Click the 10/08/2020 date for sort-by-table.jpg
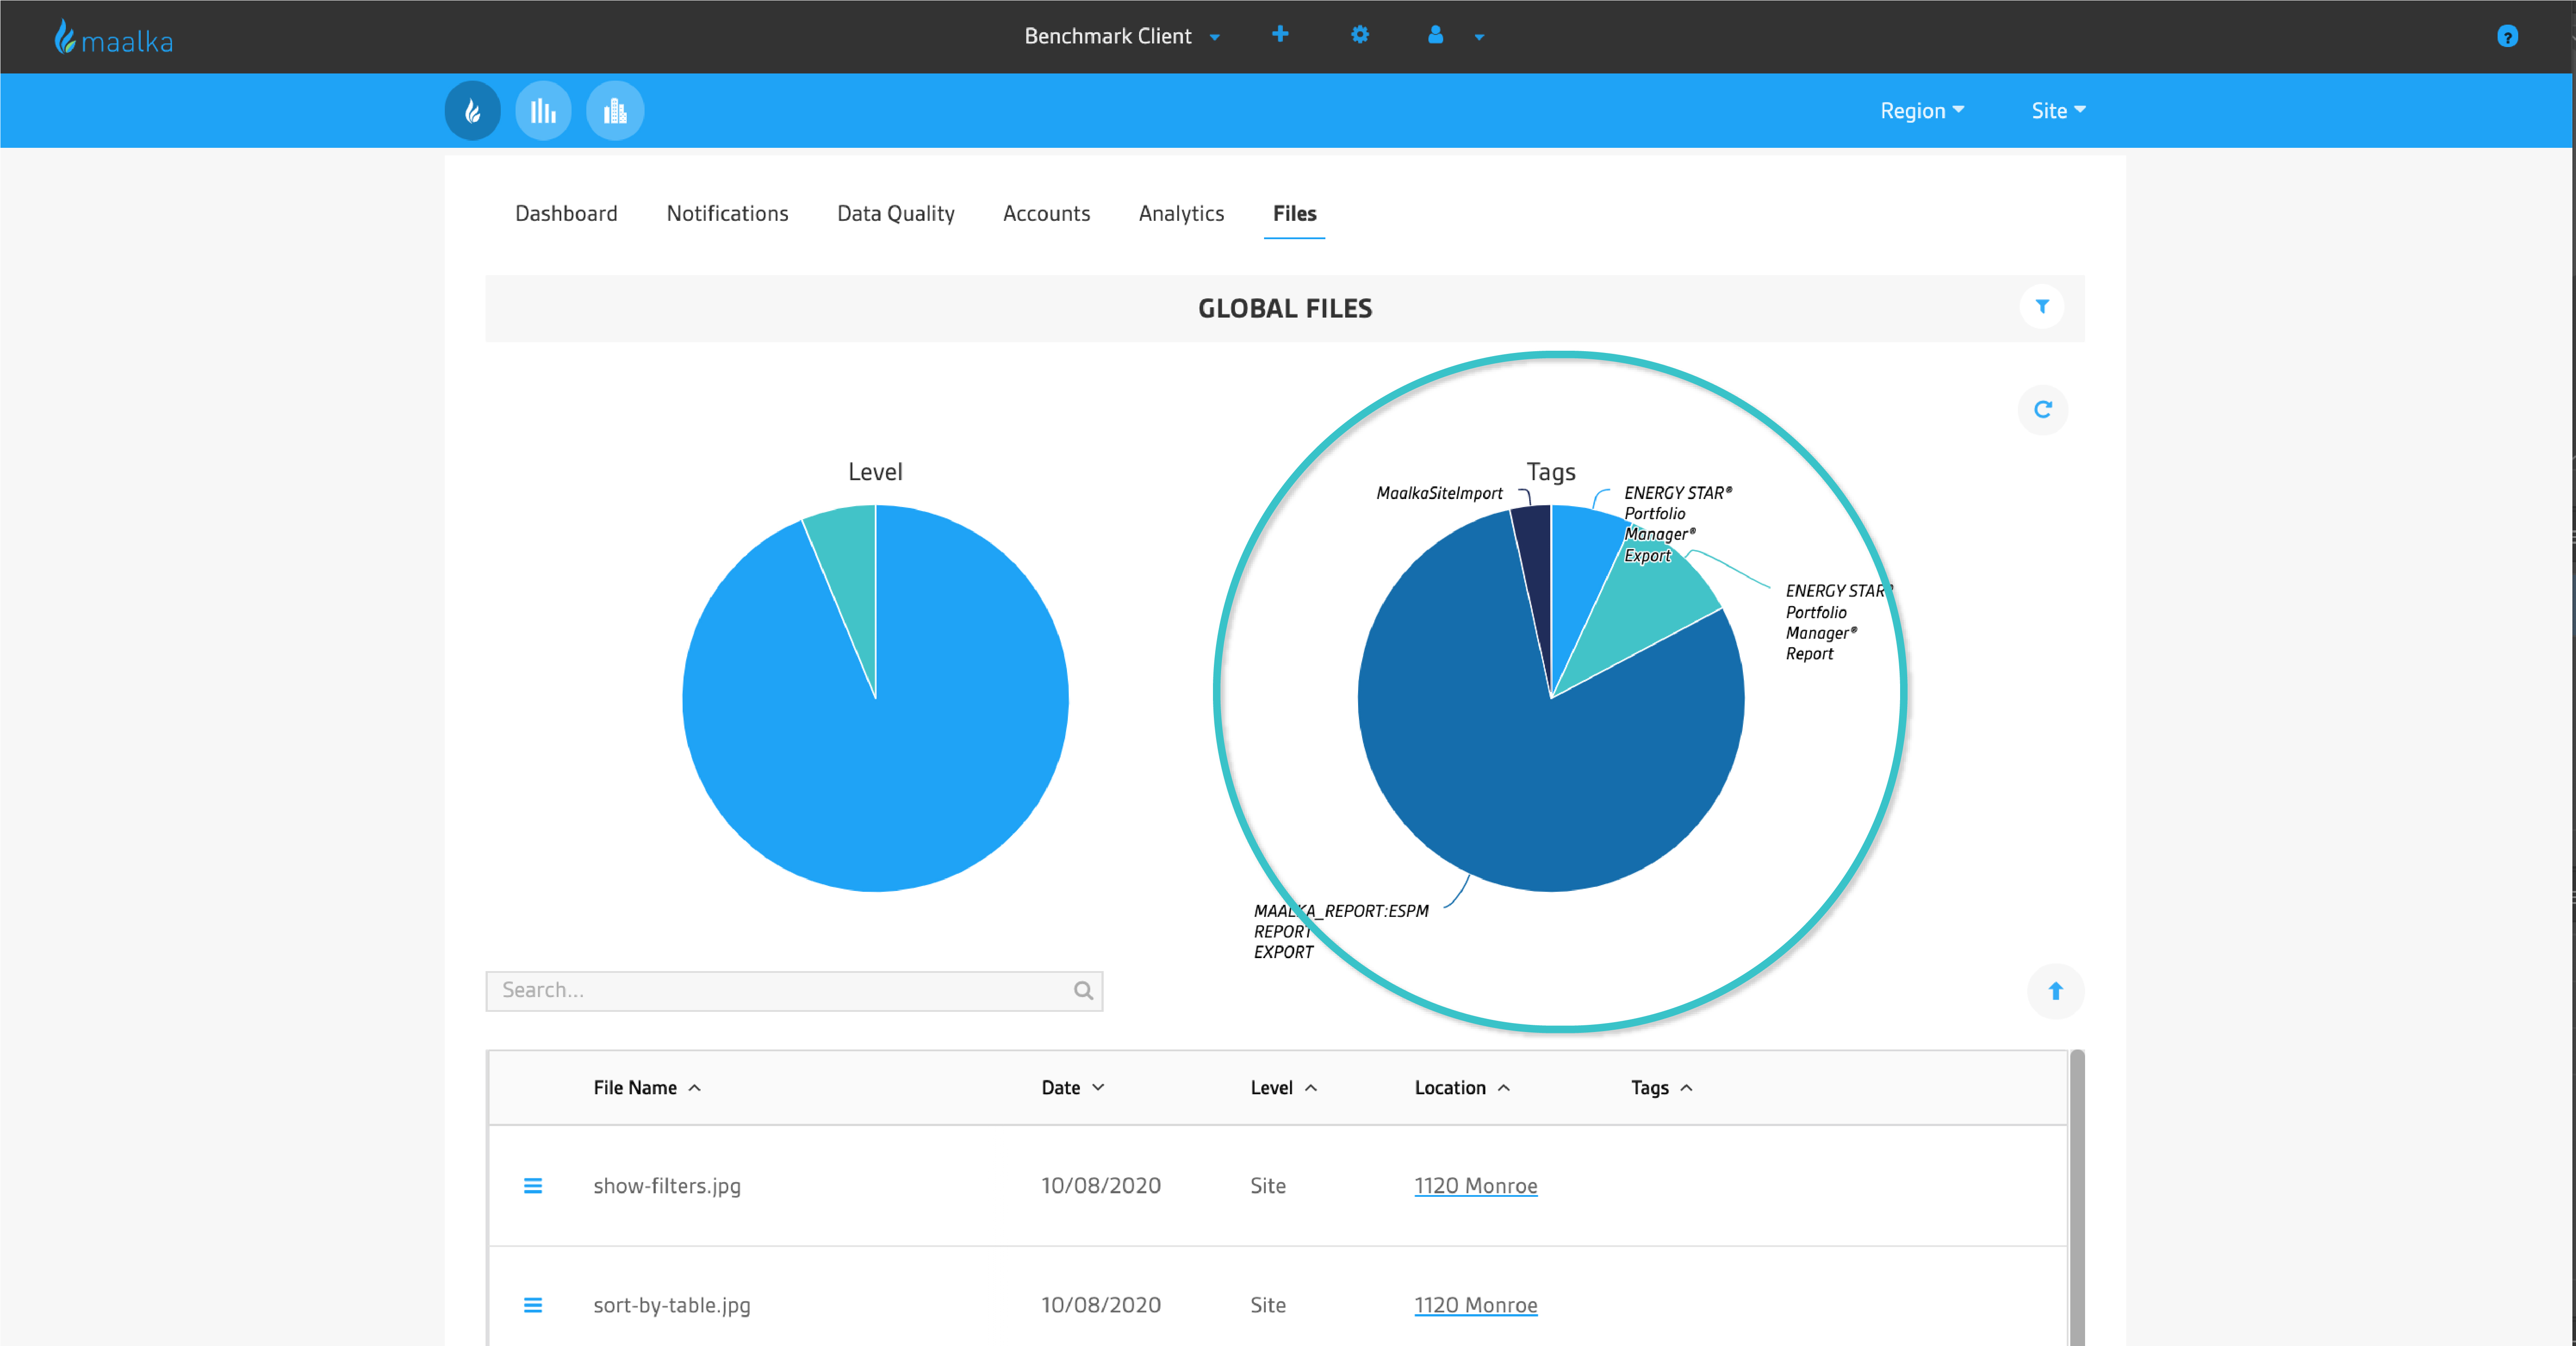 (x=1101, y=1305)
